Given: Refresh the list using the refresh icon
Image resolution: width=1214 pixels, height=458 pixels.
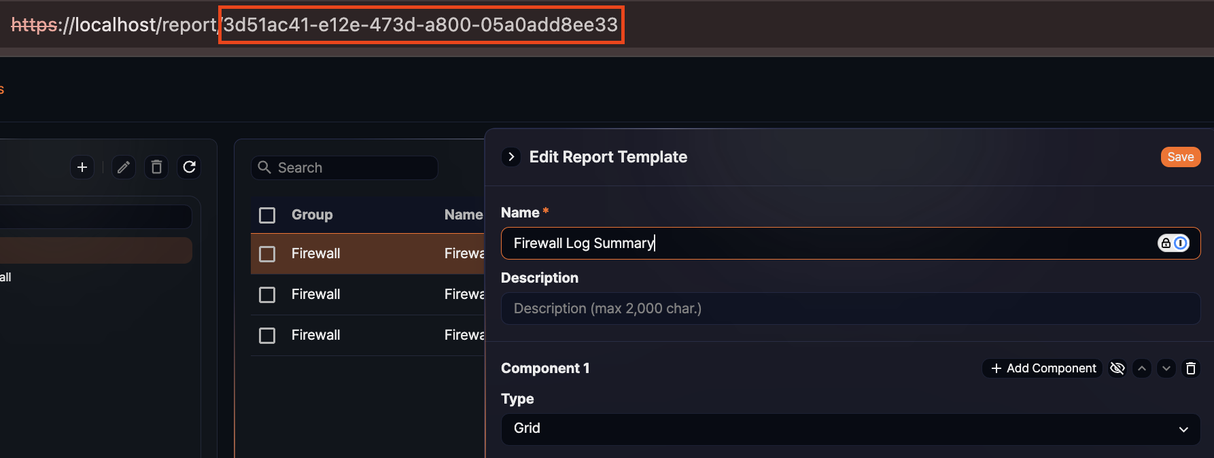Looking at the screenshot, I should click(x=189, y=167).
